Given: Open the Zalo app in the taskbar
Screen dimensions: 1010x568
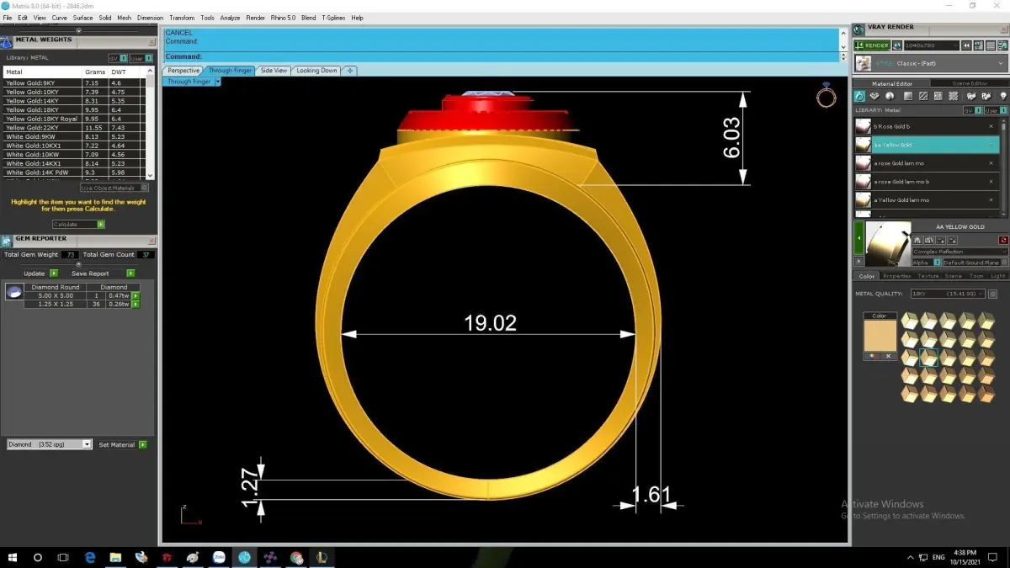Looking at the screenshot, I should (x=219, y=557).
